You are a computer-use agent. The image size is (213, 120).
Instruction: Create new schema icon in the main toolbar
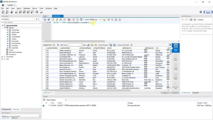pyautogui.click(x=16, y=12)
